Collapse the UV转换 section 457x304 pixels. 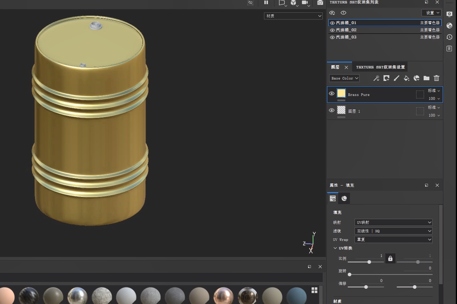pyautogui.click(x=335, y=248)
